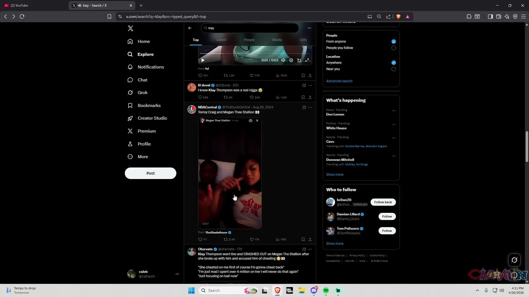Expand the More menu in sidebar
This screenshot has height=297, width=529.
138,156
